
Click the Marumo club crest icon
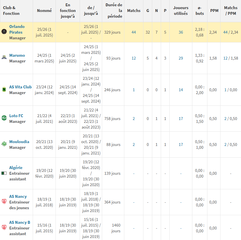click(x=4, y=57)
